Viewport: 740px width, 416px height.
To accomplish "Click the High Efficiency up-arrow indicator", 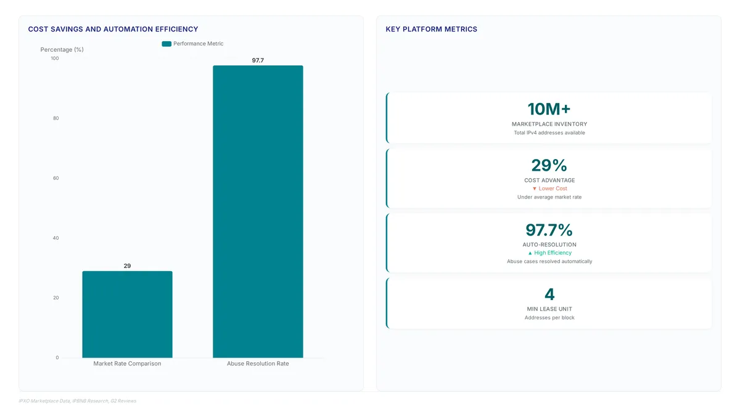I will [549, 253].
